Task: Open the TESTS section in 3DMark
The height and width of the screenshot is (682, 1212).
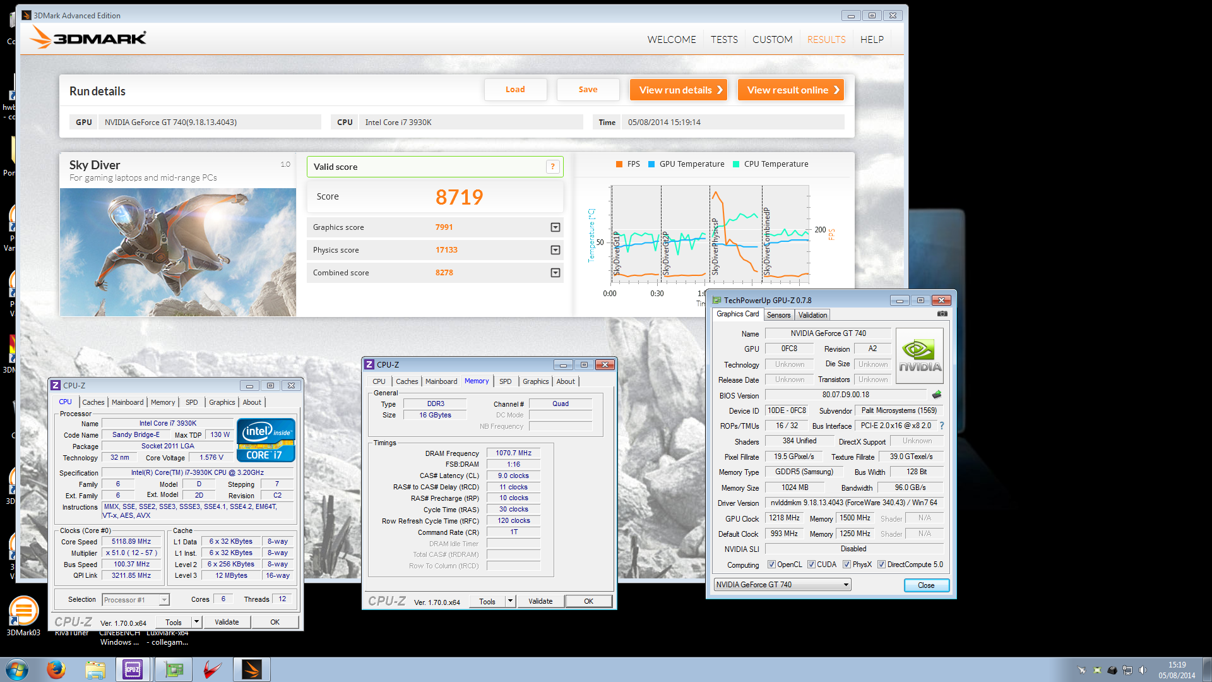Action: [724, 39]
